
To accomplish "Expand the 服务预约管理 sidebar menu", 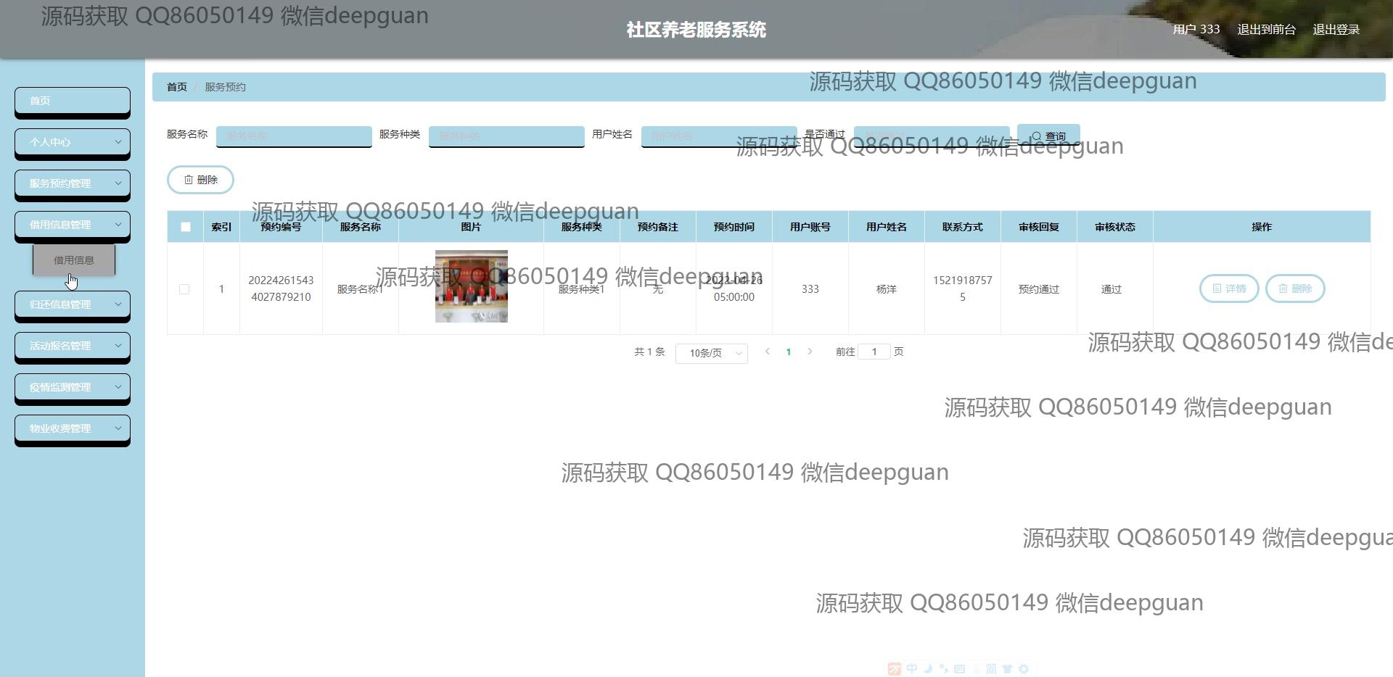I will [x=73, y=183].
